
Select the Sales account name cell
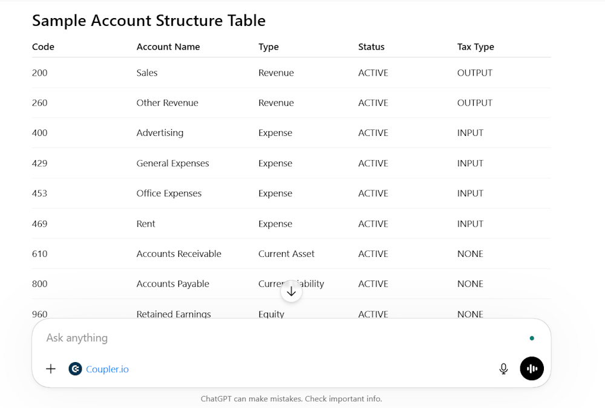tap(147, 73)
